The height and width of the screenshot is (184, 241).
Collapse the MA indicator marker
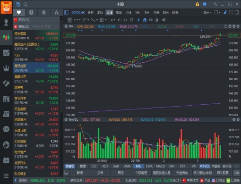(66, 26)
